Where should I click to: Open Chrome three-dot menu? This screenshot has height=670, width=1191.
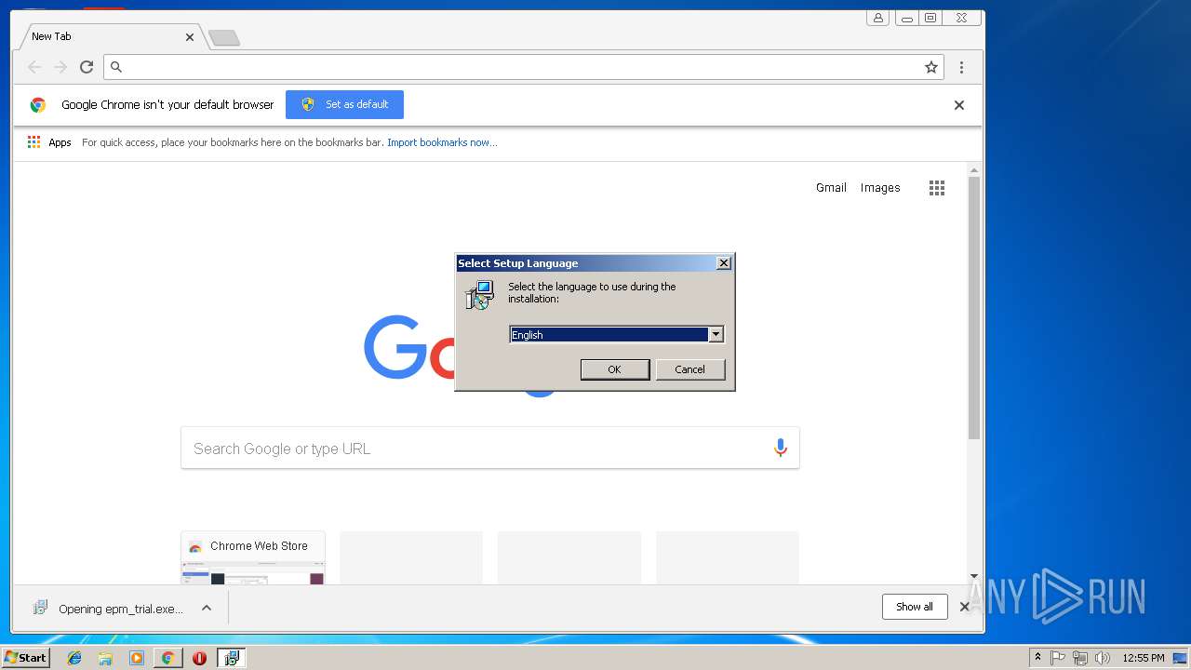961,67
